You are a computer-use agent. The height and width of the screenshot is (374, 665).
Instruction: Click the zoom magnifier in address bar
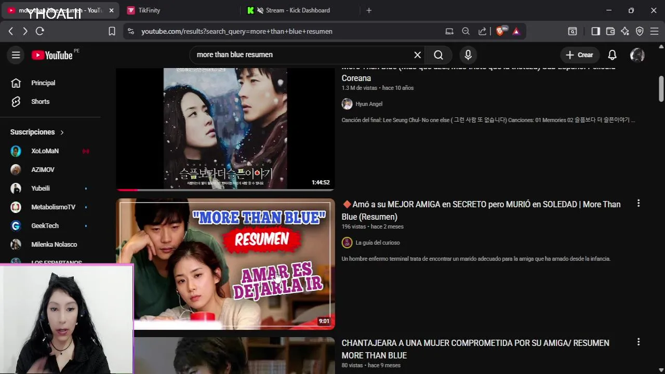pyautogui.click(x=465, y=32)
